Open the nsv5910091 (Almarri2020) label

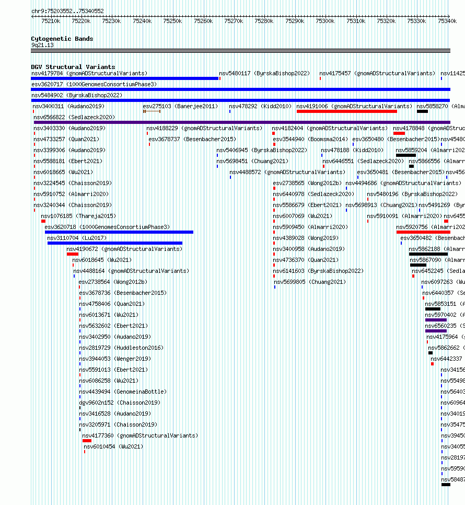coord(405,216)
